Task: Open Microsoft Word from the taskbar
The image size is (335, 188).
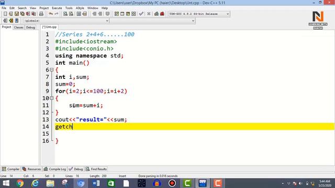Action: point(96,183)
